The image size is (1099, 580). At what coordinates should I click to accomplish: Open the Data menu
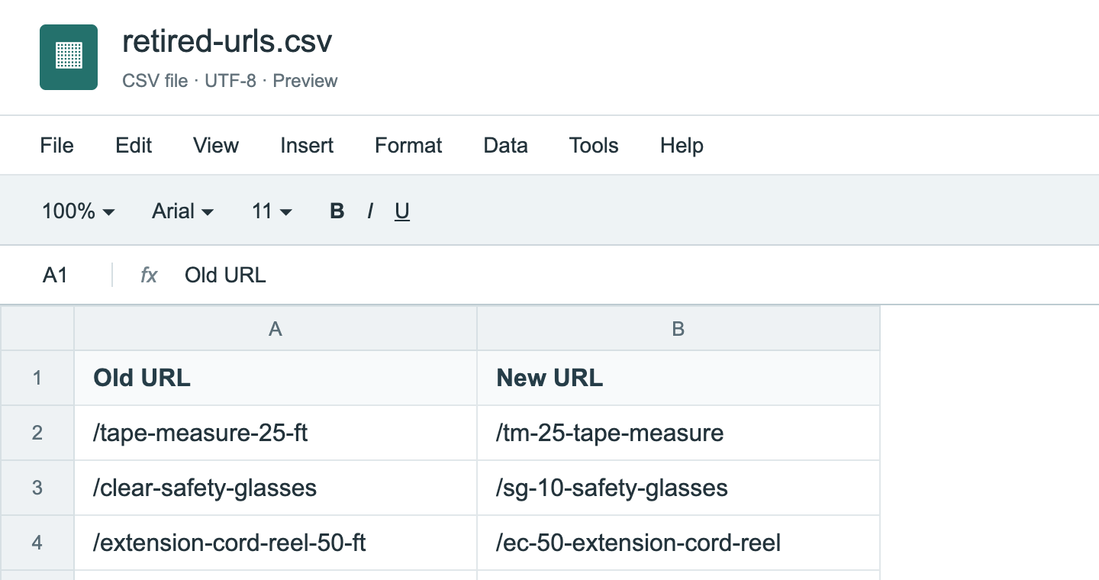[x=506, y=146]
